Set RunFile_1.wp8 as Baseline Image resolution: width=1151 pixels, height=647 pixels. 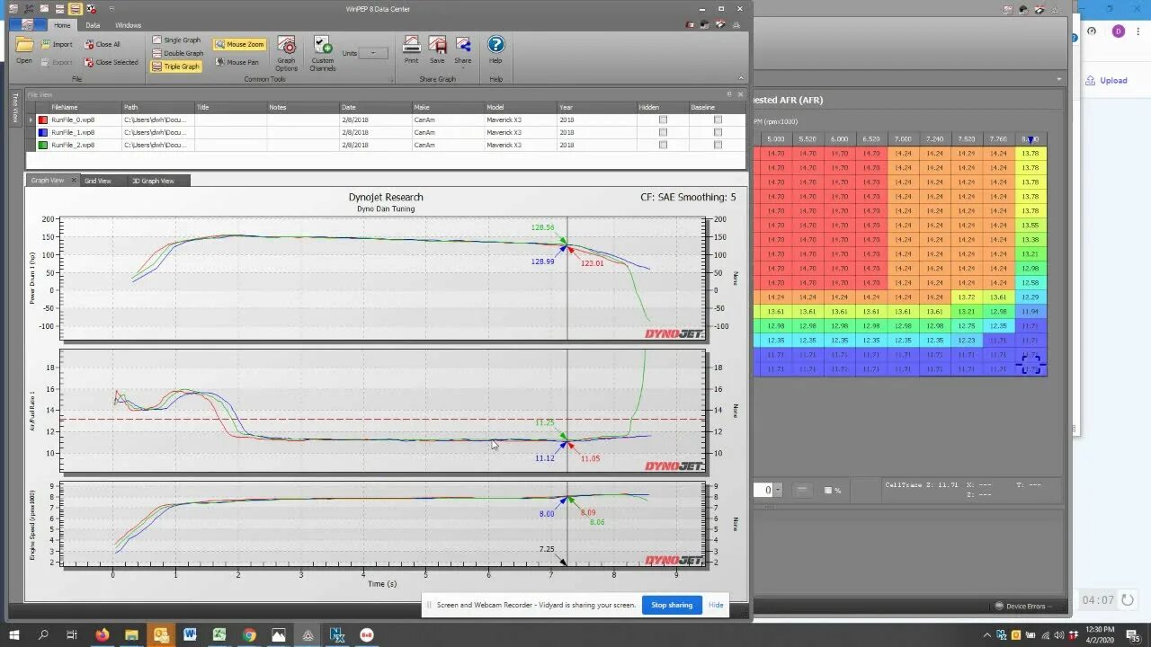pos(718,132)
